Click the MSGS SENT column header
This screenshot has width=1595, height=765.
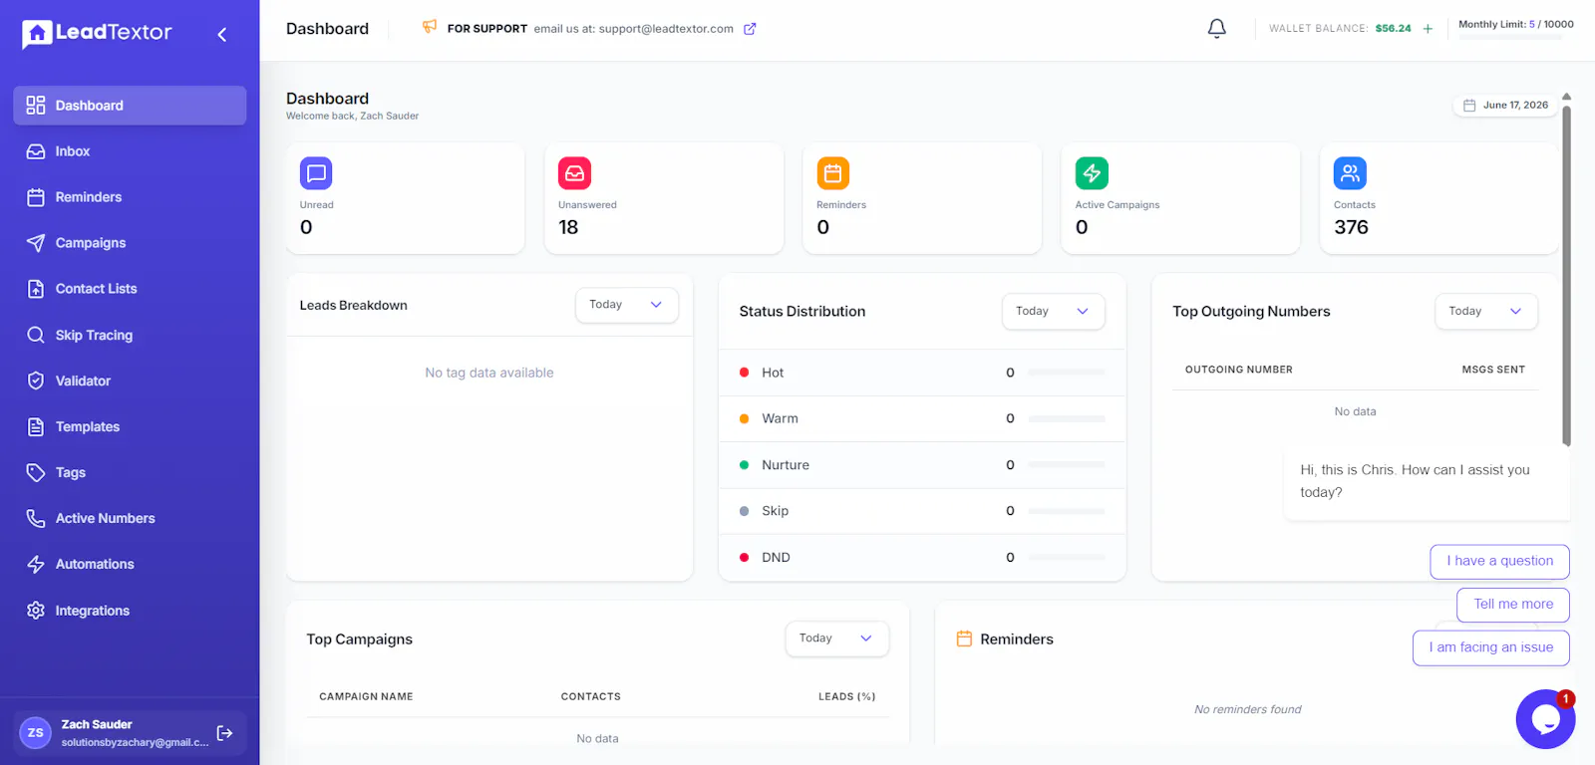pyautogui.click(x=1493, y=370)
